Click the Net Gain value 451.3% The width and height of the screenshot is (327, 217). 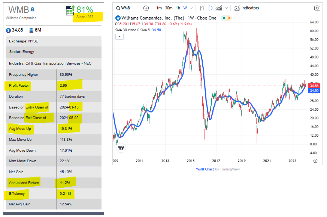[x=66, y=172]
